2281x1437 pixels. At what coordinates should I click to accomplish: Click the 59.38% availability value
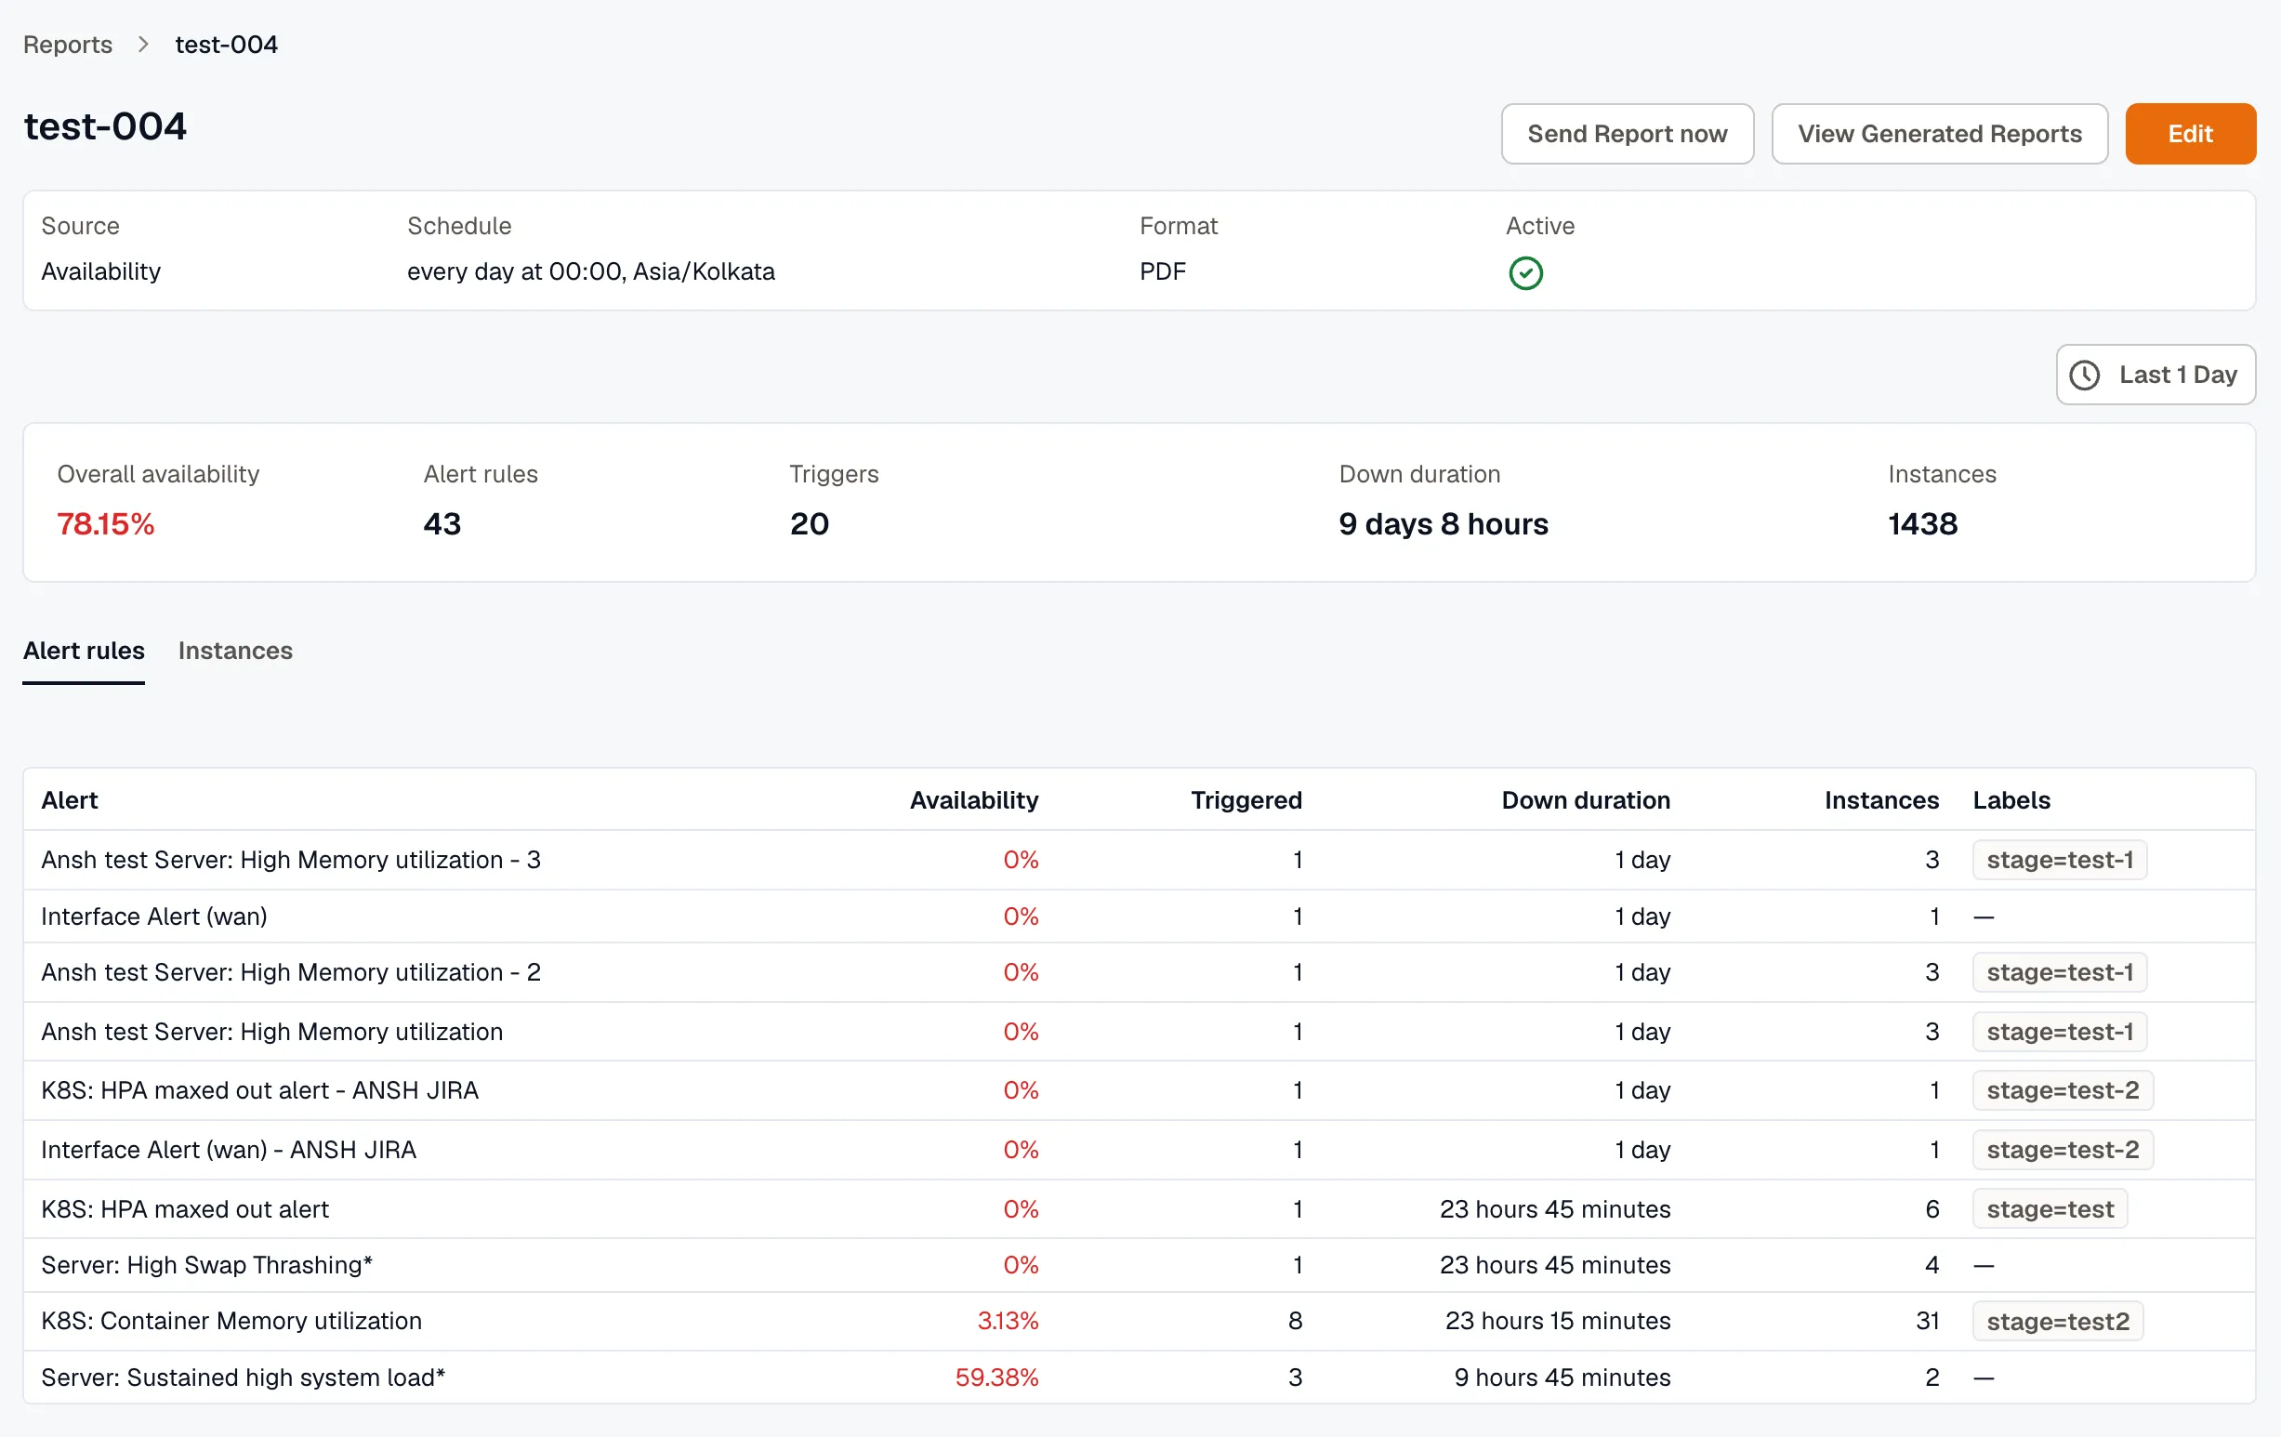point(996,1377)
